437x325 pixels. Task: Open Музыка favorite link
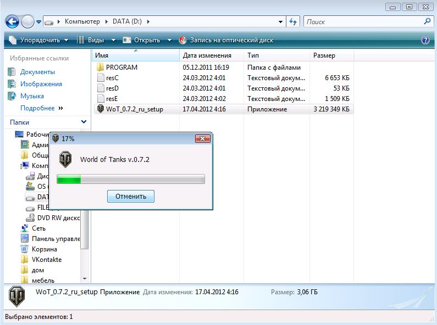coord(32,96)
